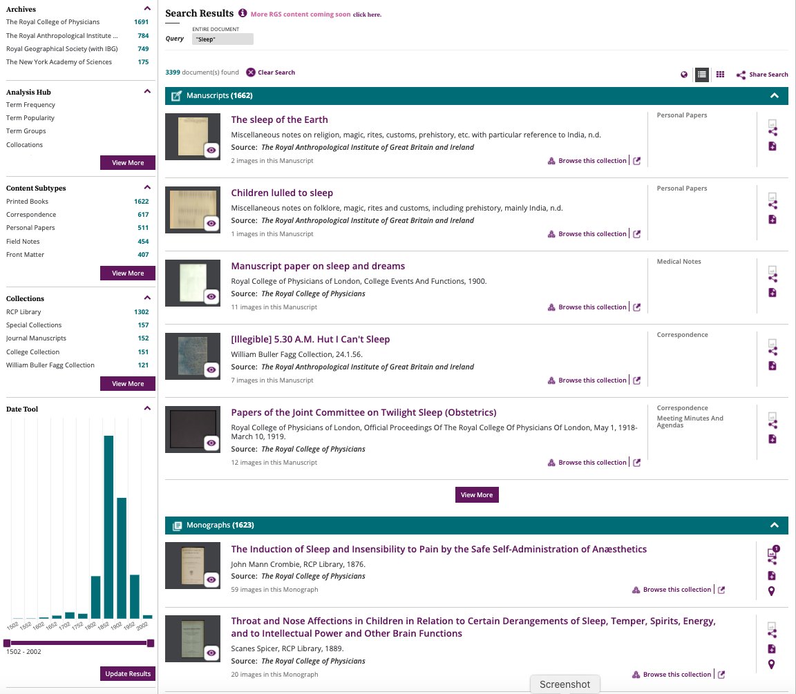Click the date slider's end handle
796x694 pixels.
(150, 643)
